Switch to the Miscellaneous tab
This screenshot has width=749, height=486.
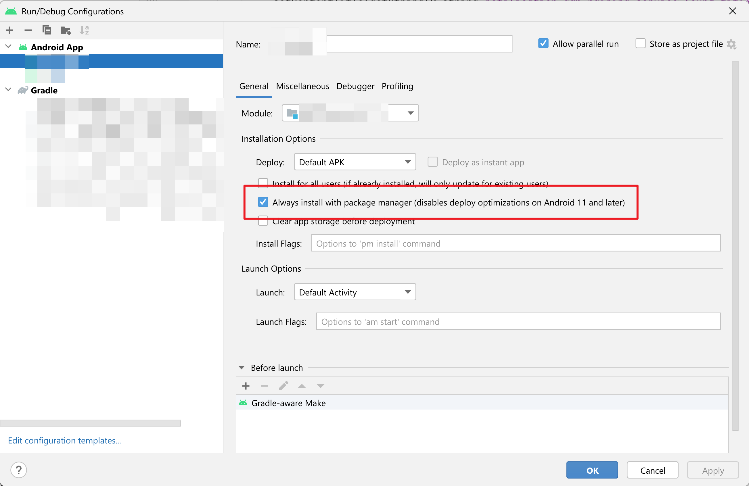302,86
